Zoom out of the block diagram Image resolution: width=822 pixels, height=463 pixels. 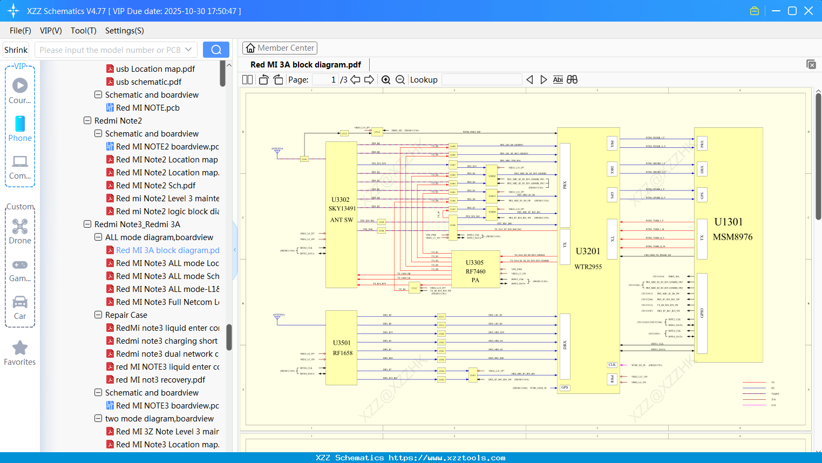tap(400, 79)
